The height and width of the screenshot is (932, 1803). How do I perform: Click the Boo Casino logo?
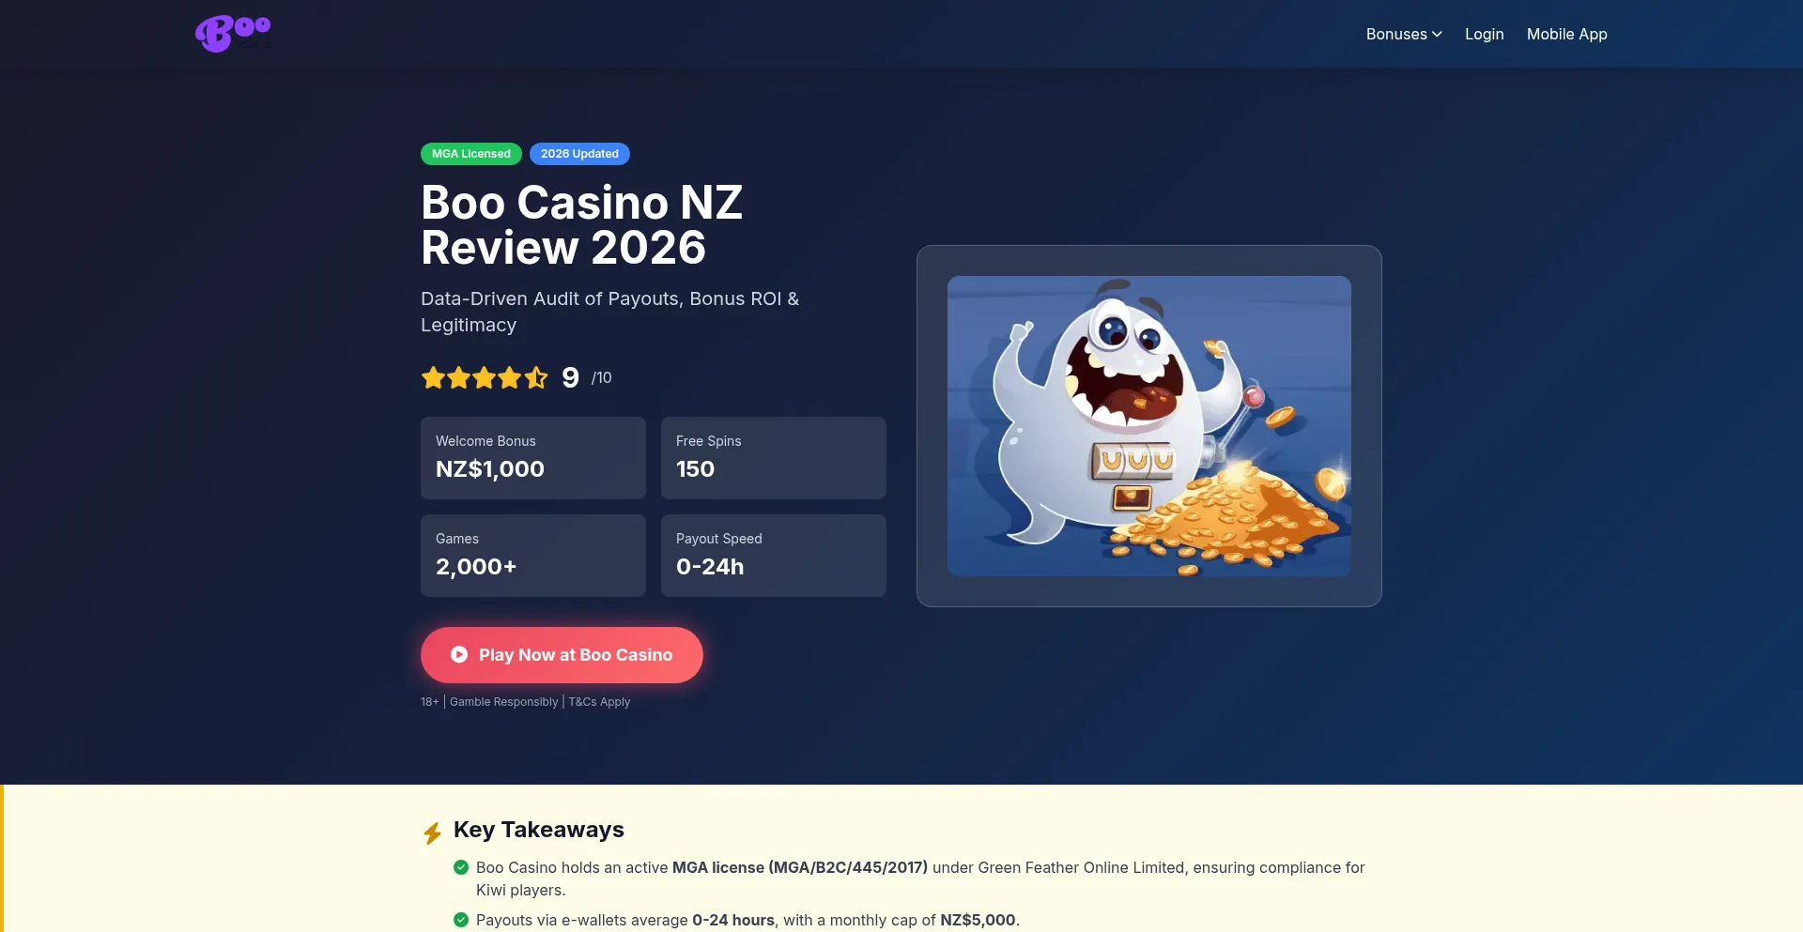click(232, 33)
